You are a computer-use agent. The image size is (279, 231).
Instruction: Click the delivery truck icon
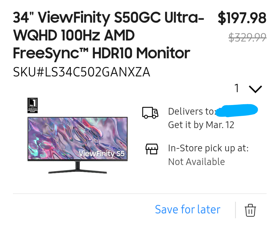(150, 113)
